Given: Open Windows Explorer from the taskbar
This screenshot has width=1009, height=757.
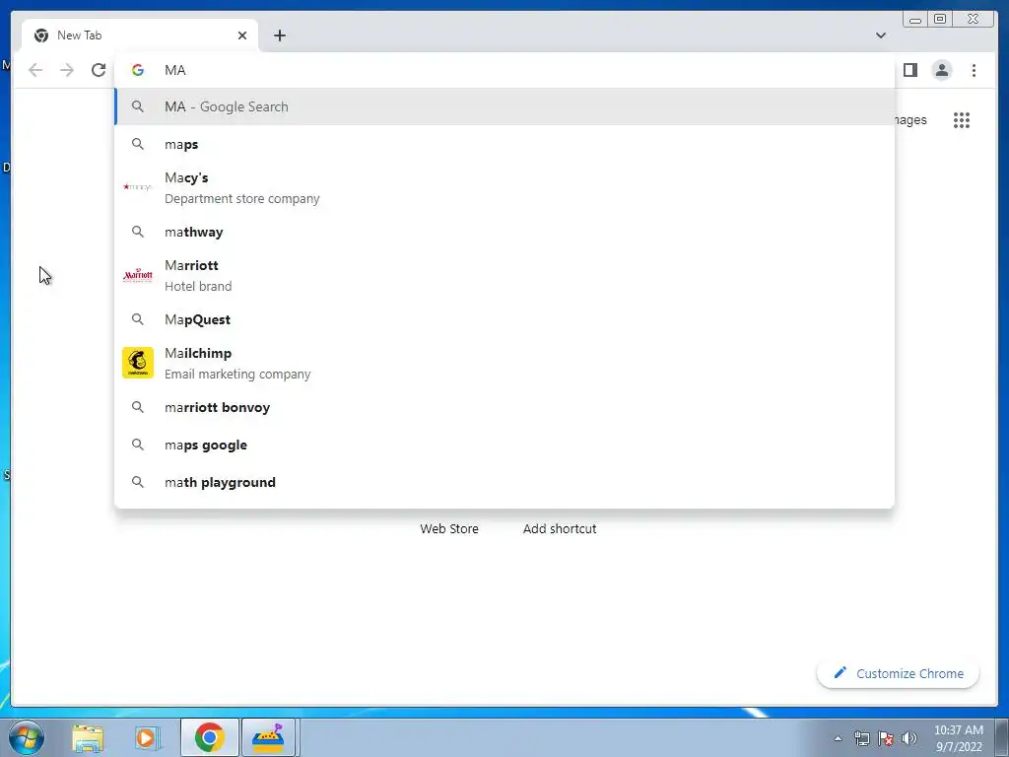Looking at the screenshot, I should click(x=88, y=738).
